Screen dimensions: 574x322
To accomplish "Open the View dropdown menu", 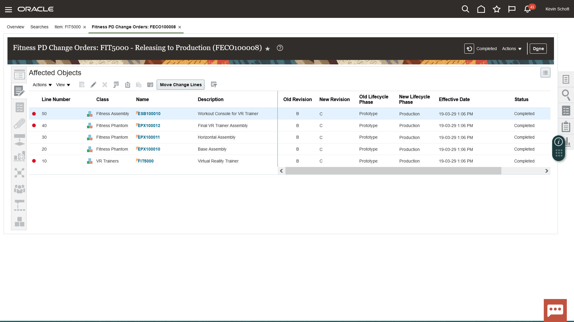I will point(63,85).
